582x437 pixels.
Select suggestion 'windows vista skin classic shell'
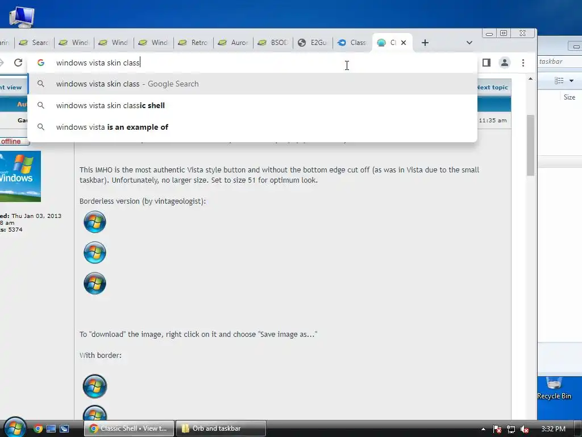[x=252, y=105]
